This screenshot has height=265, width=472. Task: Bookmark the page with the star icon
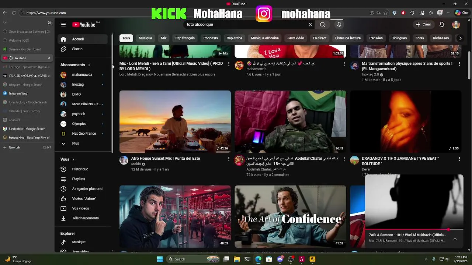tap(386, 13)
